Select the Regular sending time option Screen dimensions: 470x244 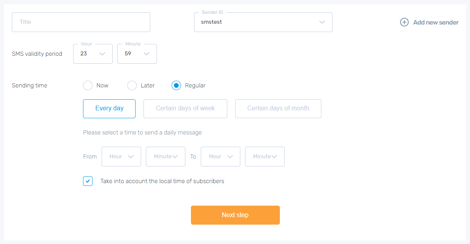click(x=176, y=85)
